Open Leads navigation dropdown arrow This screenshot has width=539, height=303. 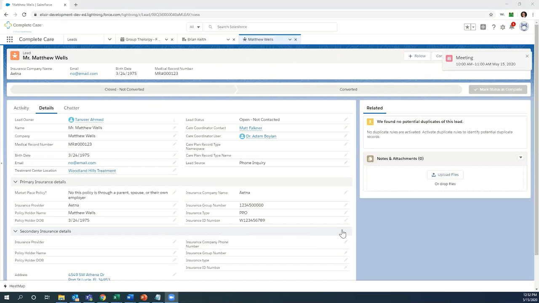[109, 39]
